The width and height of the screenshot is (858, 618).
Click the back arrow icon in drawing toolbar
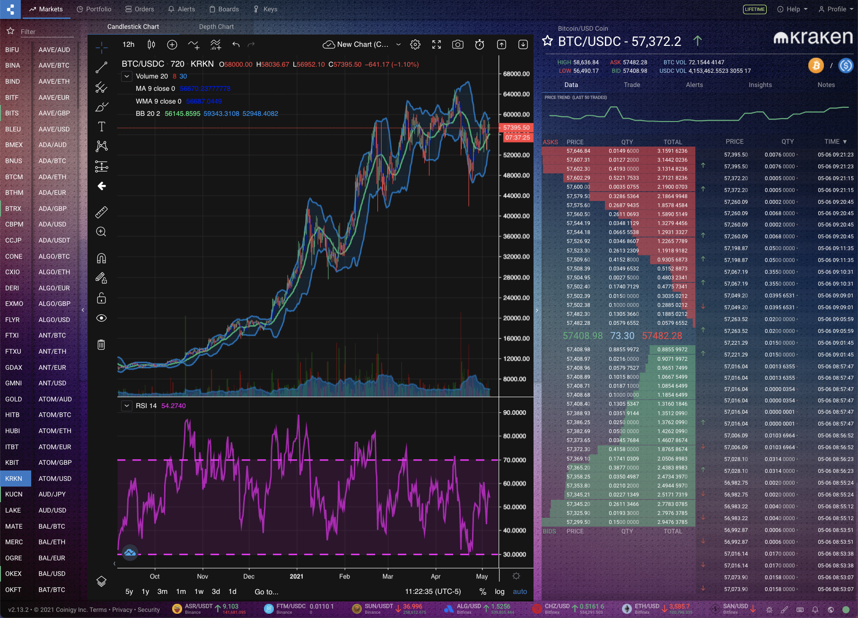click(x=101, y=186)
